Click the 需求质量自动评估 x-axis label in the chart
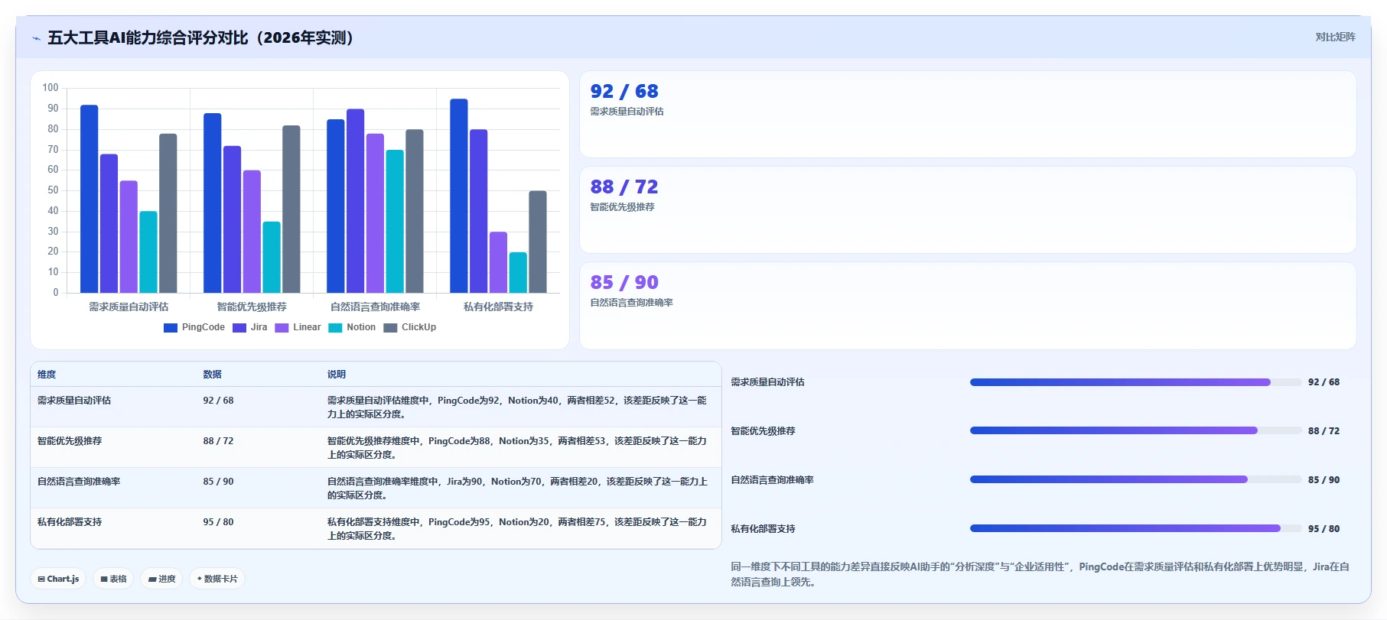Image resolution: width=1387 pixels, height=620 pixels. (x=129, y=307)
